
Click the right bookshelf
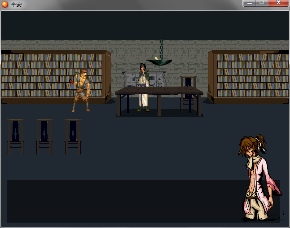[248, 77]
